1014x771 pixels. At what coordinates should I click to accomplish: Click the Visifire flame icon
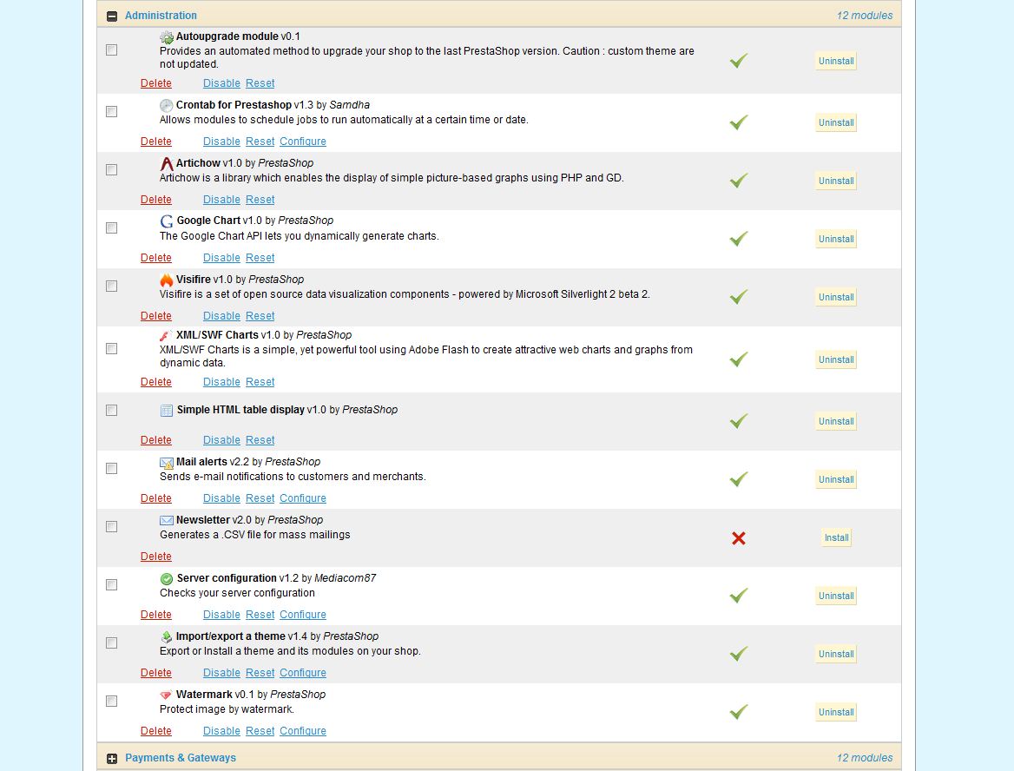166,280
